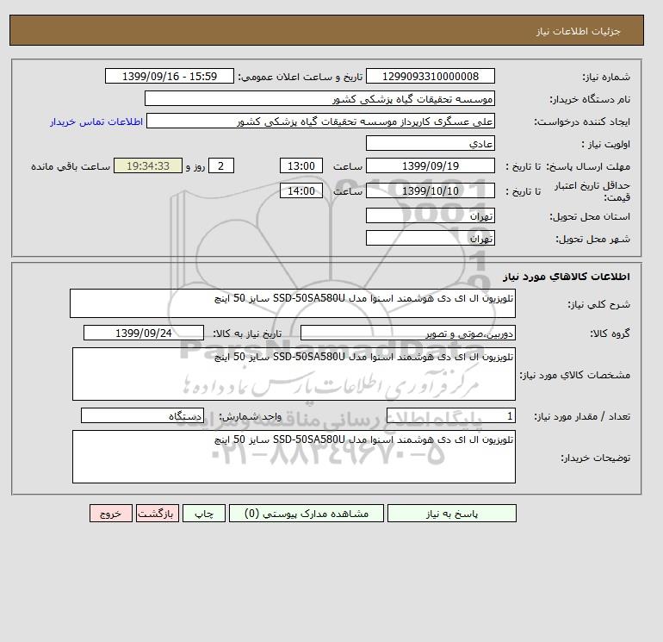Select the goods need date 1399/09/24
Viewport: 663px width, 642px height.
[x=143, y=333]
